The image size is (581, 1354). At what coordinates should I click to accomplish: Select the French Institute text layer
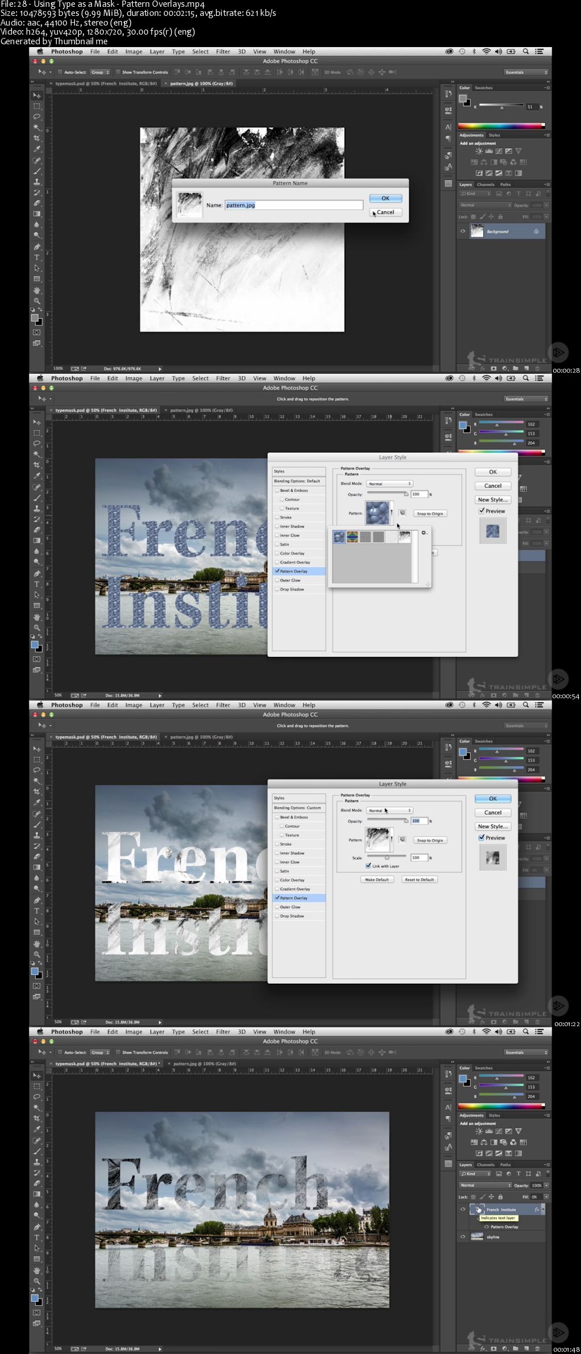(x=502, y=1210)
